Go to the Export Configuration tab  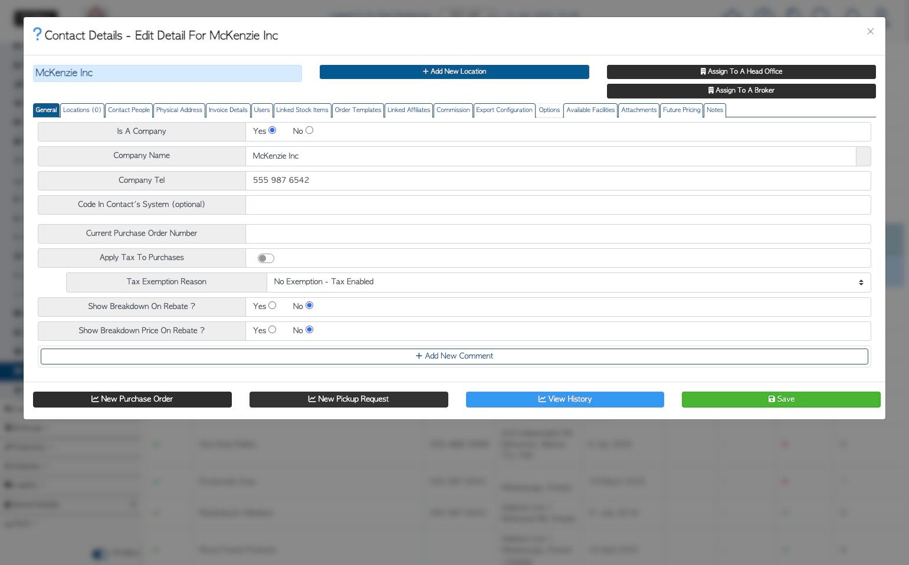(x=504, y=110)
